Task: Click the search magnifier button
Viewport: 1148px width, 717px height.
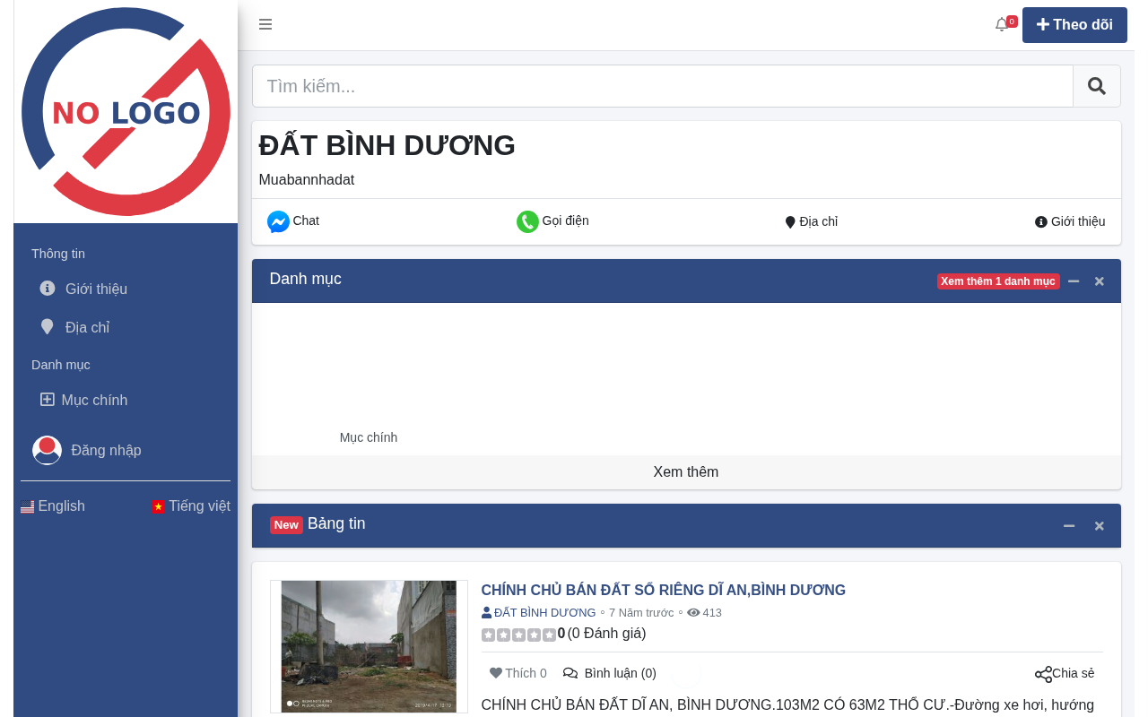Action: [x=1097, y=86]
